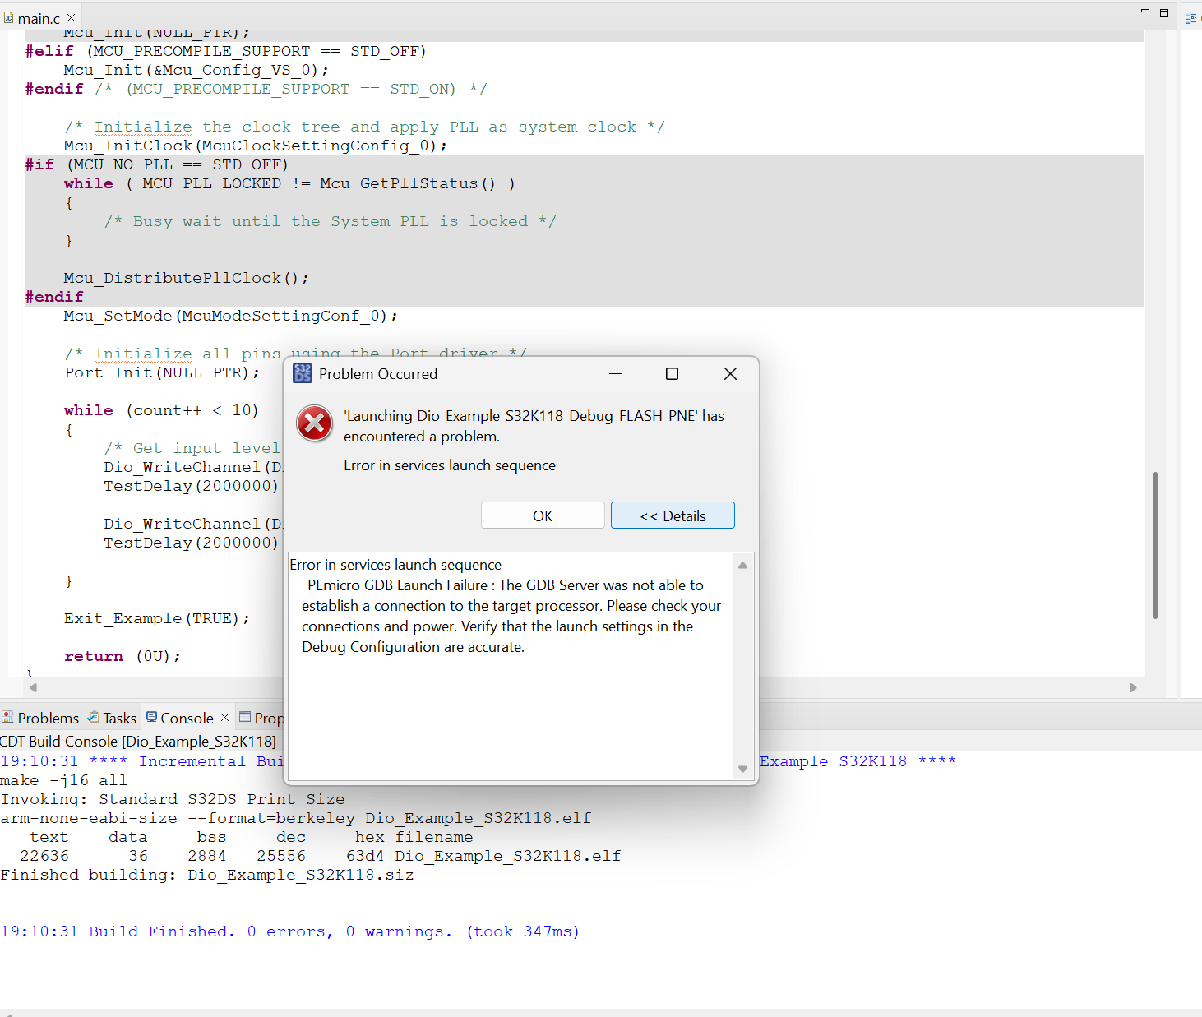Click the left arrow of the editor horizontal scrollbar
The height and width of the screenshot is (1017, 1202).
coord(33,687)
